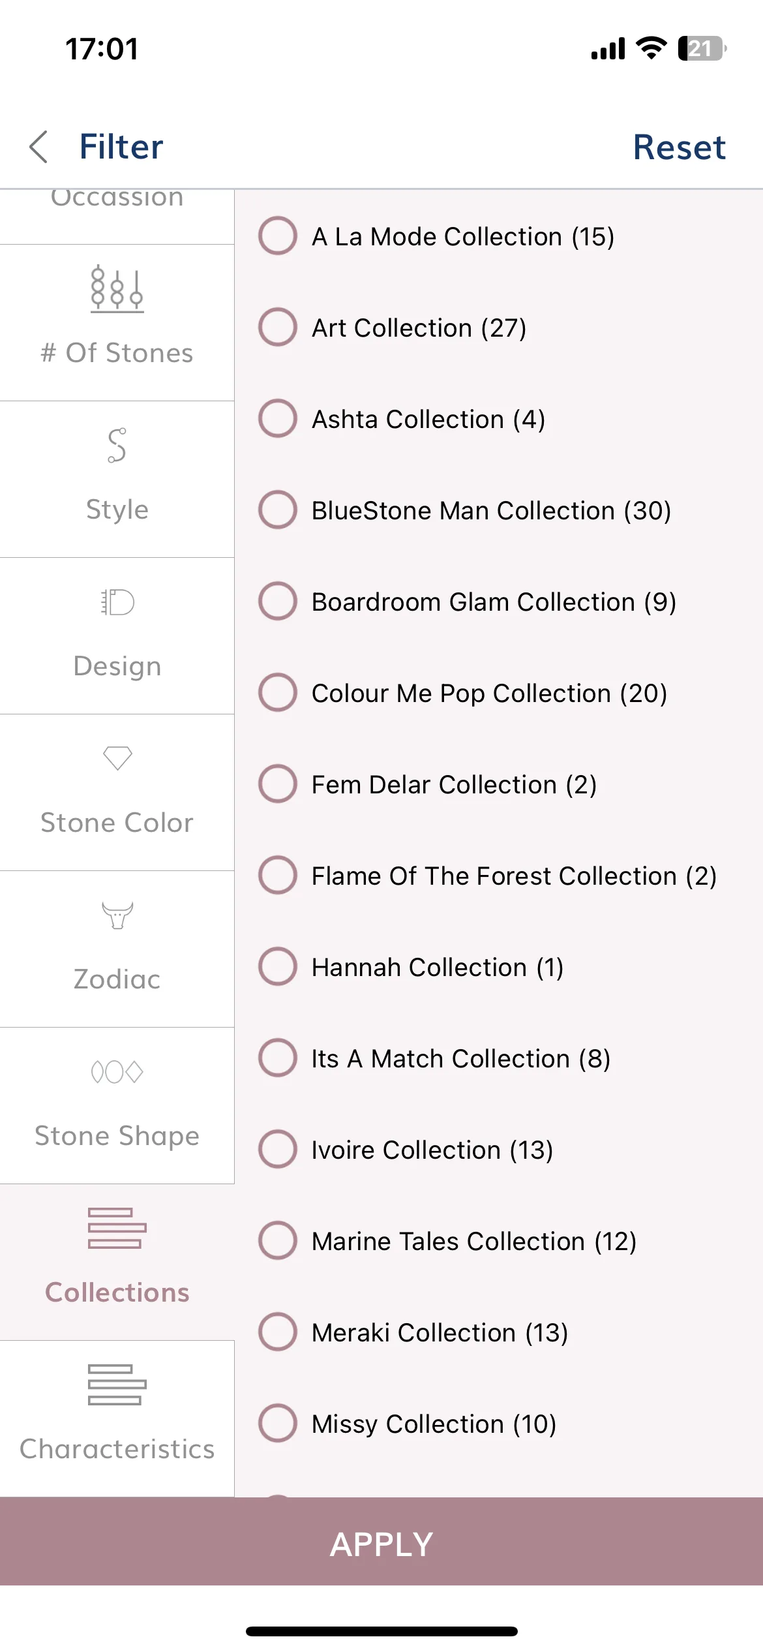
Task: Switch to the Collections filter tab
Action: [117, 1262]
